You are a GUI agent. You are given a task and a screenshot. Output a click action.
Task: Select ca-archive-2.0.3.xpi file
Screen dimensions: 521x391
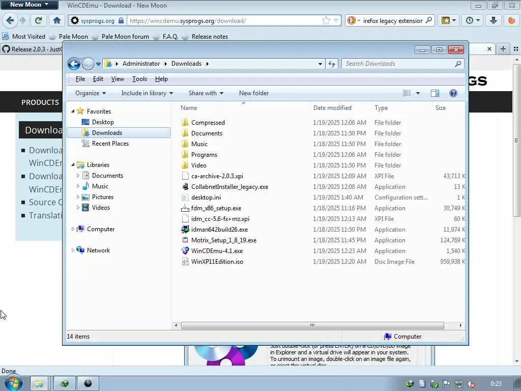217,176
